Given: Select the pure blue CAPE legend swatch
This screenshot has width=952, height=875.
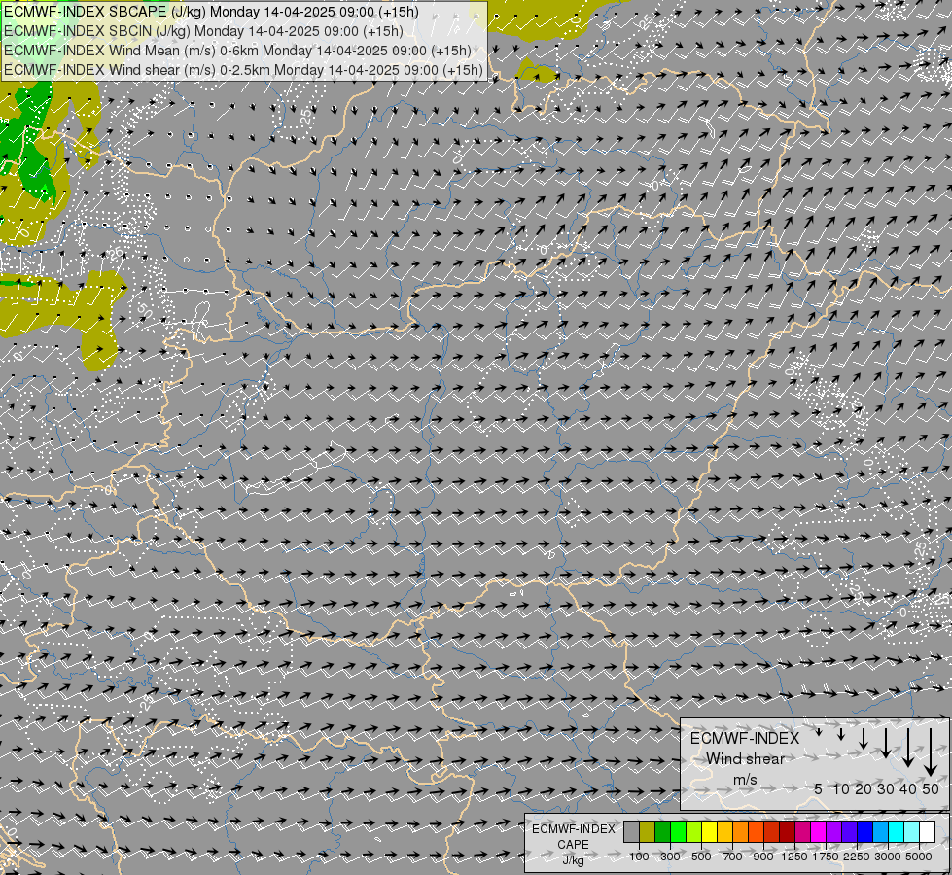Looking at the screenshot, I should click(865, 831).
